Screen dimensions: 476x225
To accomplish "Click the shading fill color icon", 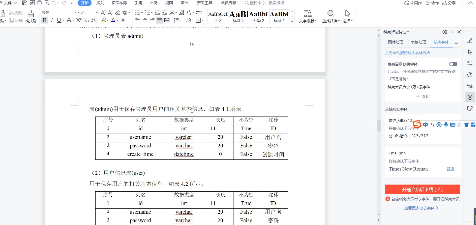I will click(x=188, y=20).
